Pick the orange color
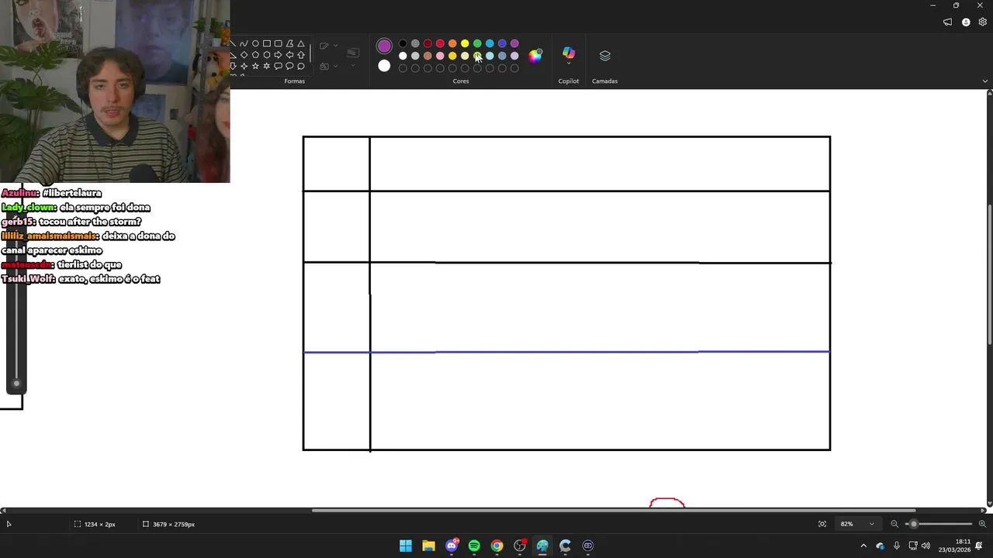 pos(452,43)
